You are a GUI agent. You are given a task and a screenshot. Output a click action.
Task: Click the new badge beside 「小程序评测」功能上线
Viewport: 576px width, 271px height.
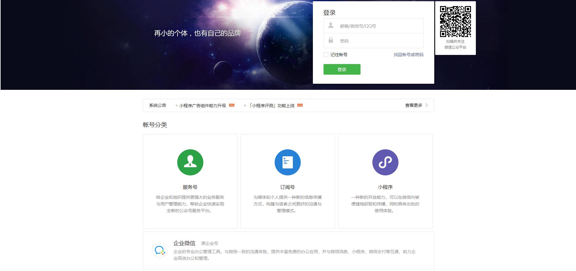[300, 105]
